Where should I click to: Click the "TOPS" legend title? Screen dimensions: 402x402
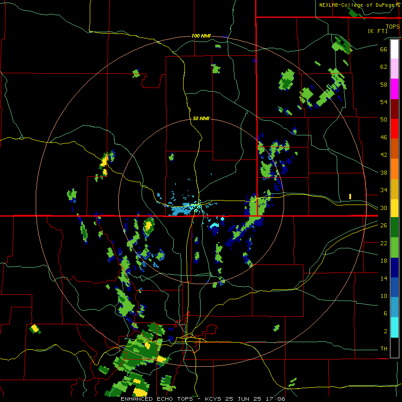393,27
